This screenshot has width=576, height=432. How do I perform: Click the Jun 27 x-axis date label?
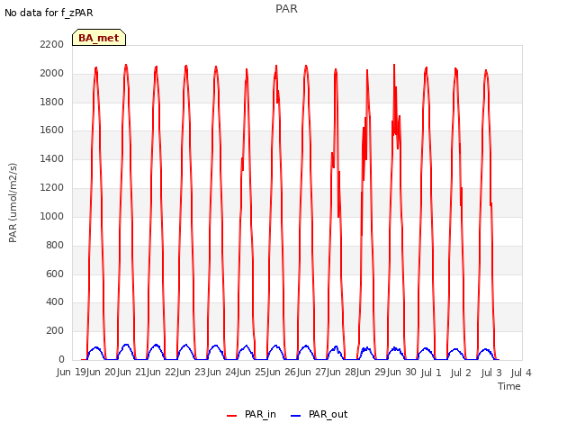pyautogui.click(x=311, y=372)
